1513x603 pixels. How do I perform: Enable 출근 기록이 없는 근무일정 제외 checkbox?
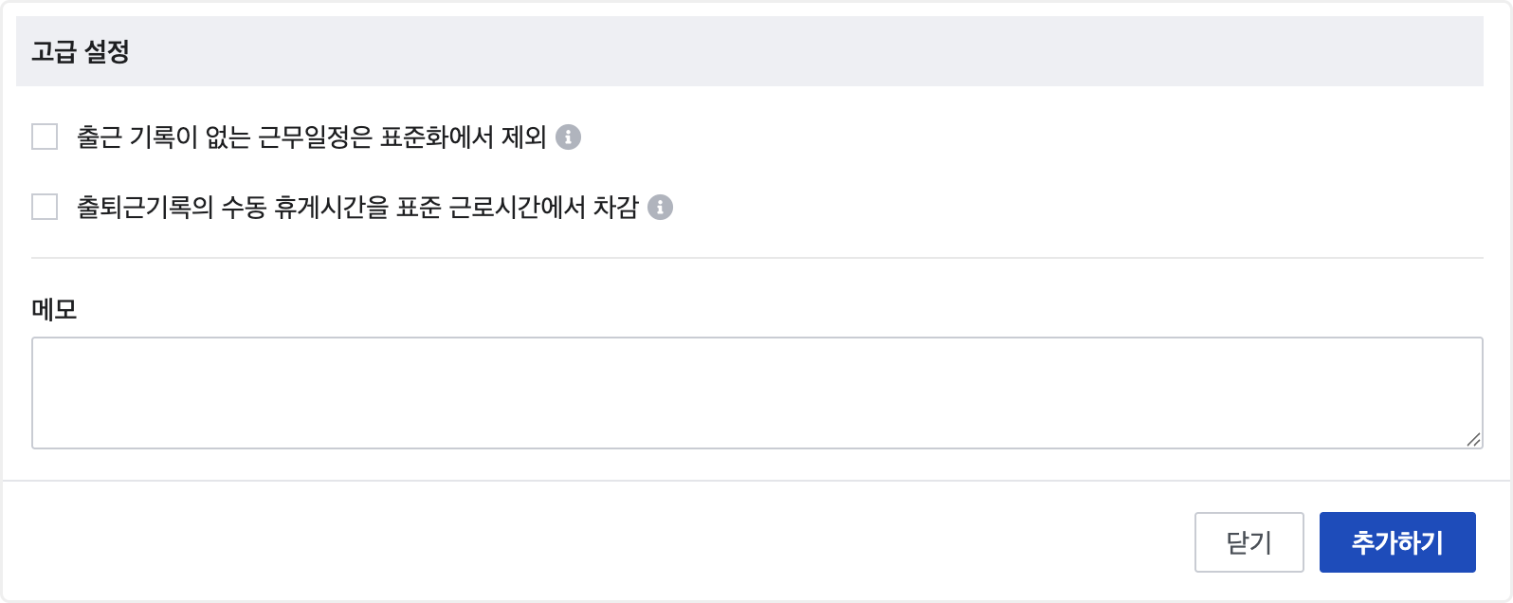pos(45,137)
